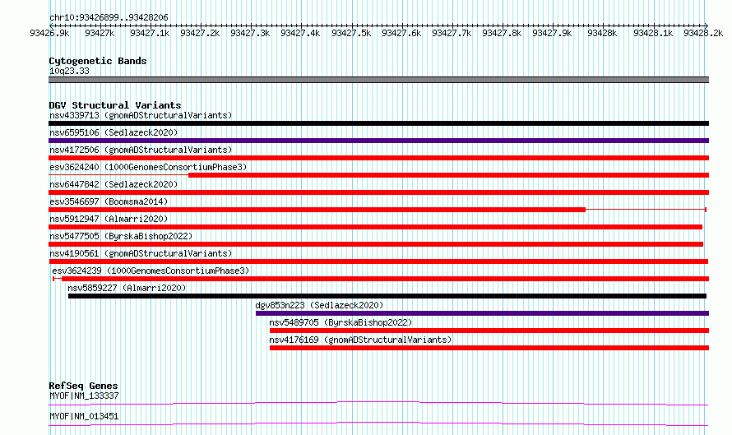Click the red bar of nsv5477505

point(376,244)
